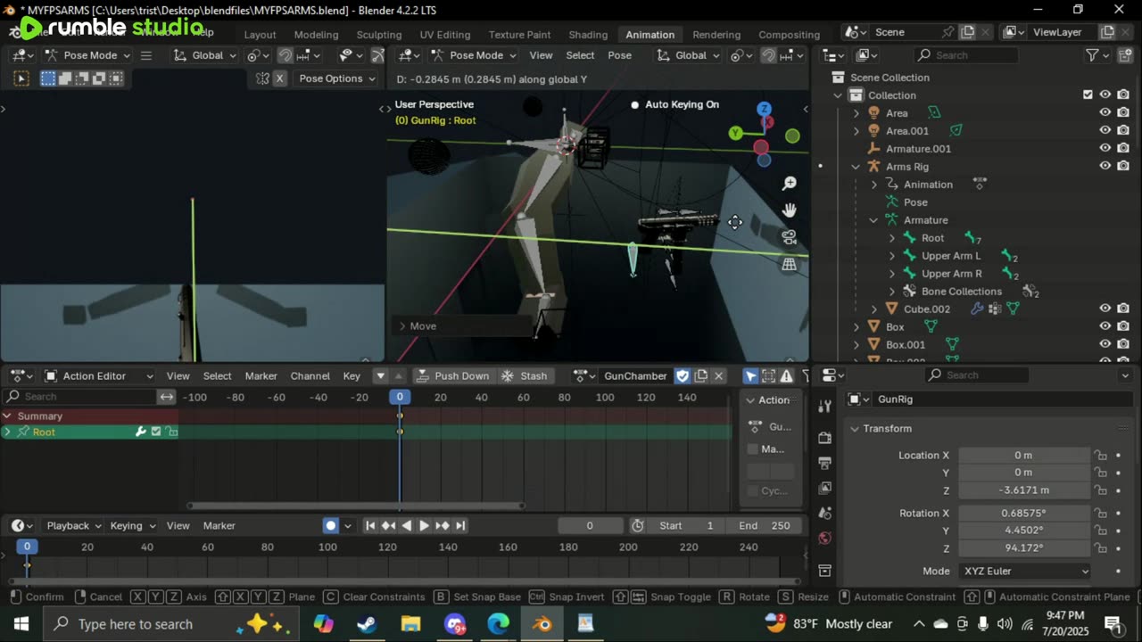Switch to the Shading workspace tab
Screen dimensions: 1142x642
588,34
